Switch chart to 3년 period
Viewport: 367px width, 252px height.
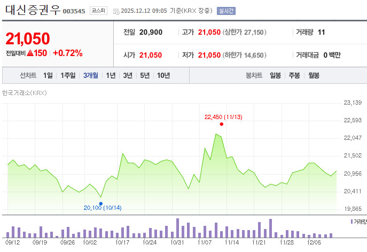[x=128, y=75]
